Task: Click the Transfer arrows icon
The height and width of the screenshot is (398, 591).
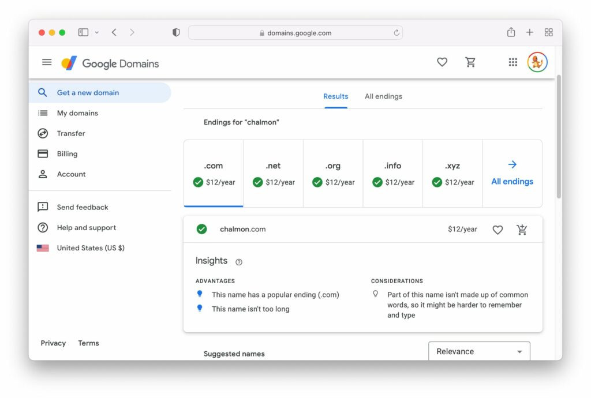Action: [43, 133]
